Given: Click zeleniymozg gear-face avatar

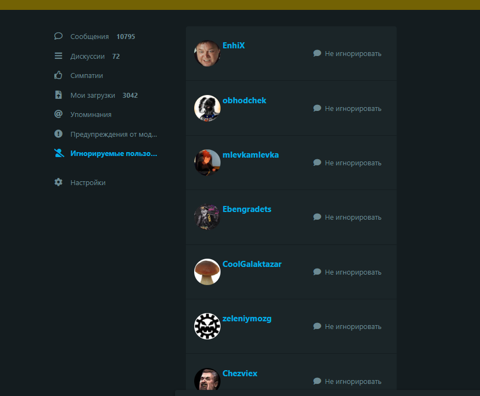Looking at the screenshot, I should coord(207,326).
